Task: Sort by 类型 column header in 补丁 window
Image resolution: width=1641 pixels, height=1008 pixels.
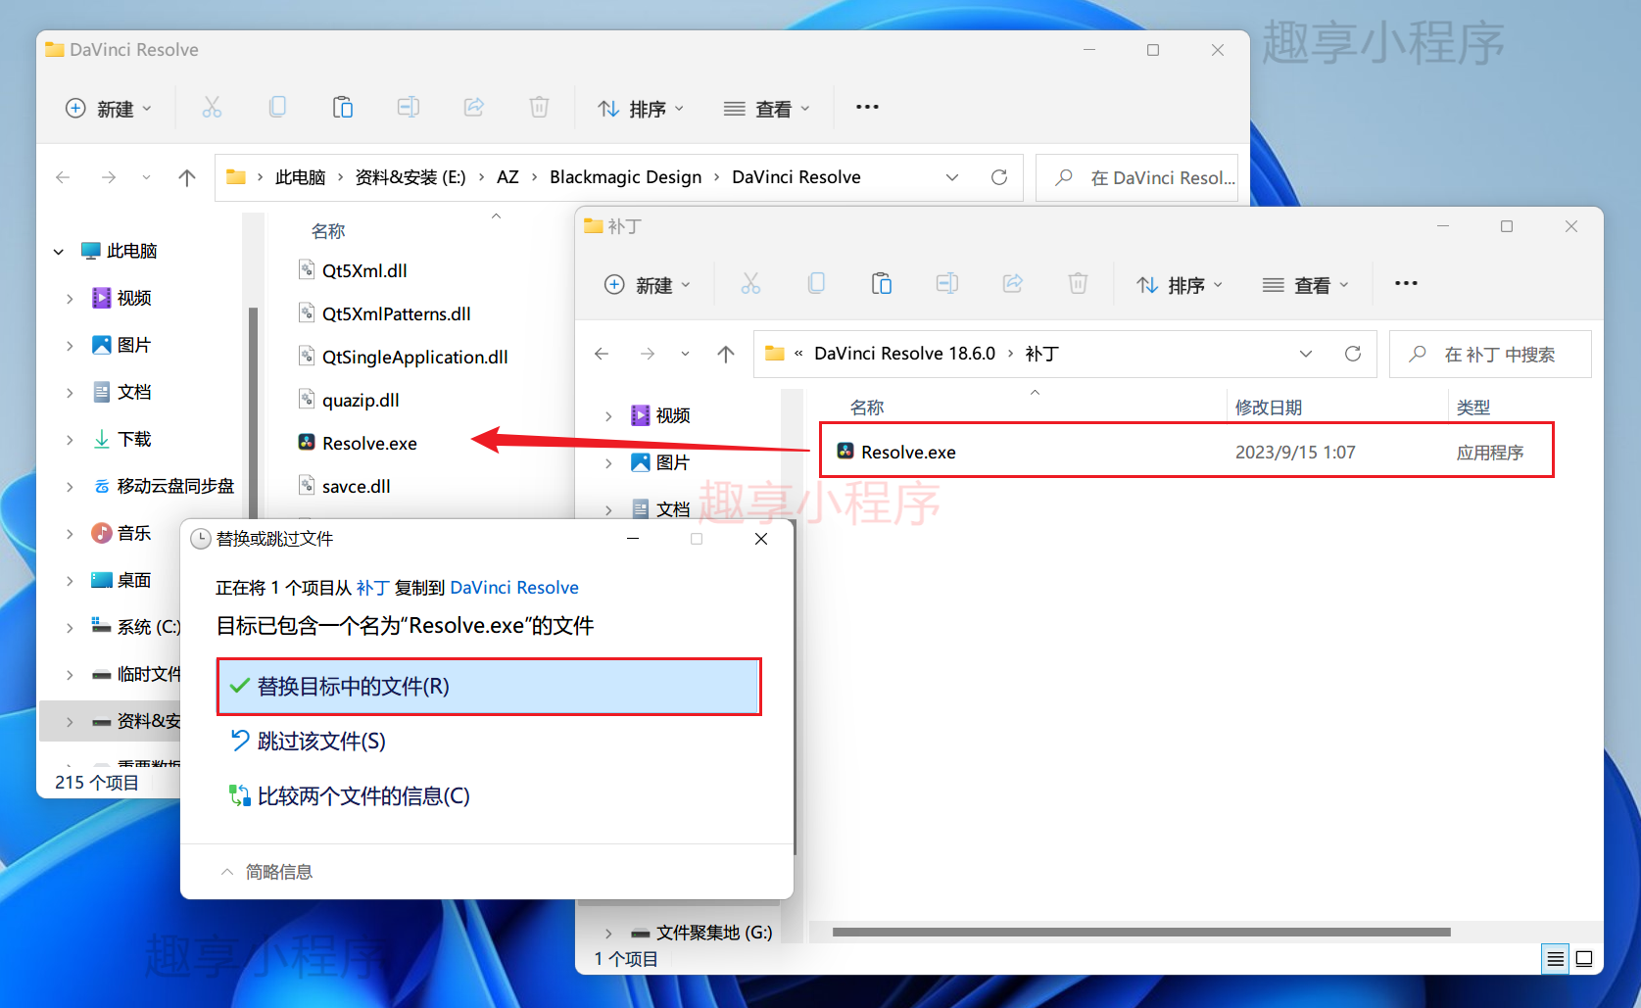Action: (1472, 408)
